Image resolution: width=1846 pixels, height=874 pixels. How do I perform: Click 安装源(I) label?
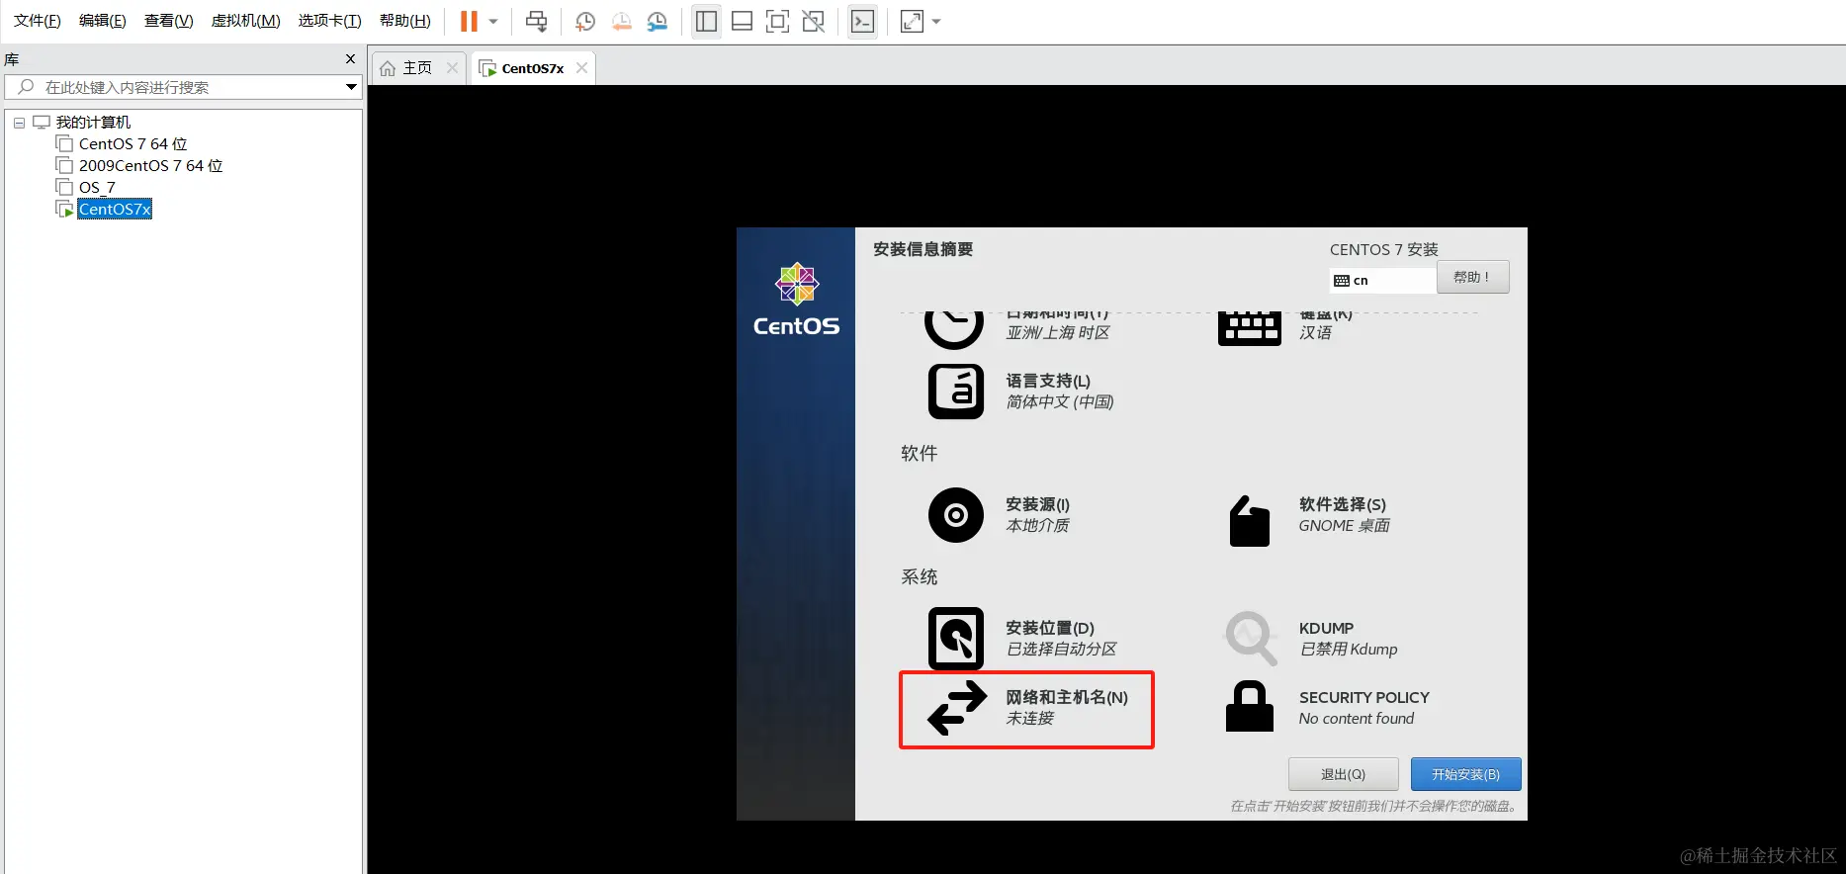pos(1037,504)
